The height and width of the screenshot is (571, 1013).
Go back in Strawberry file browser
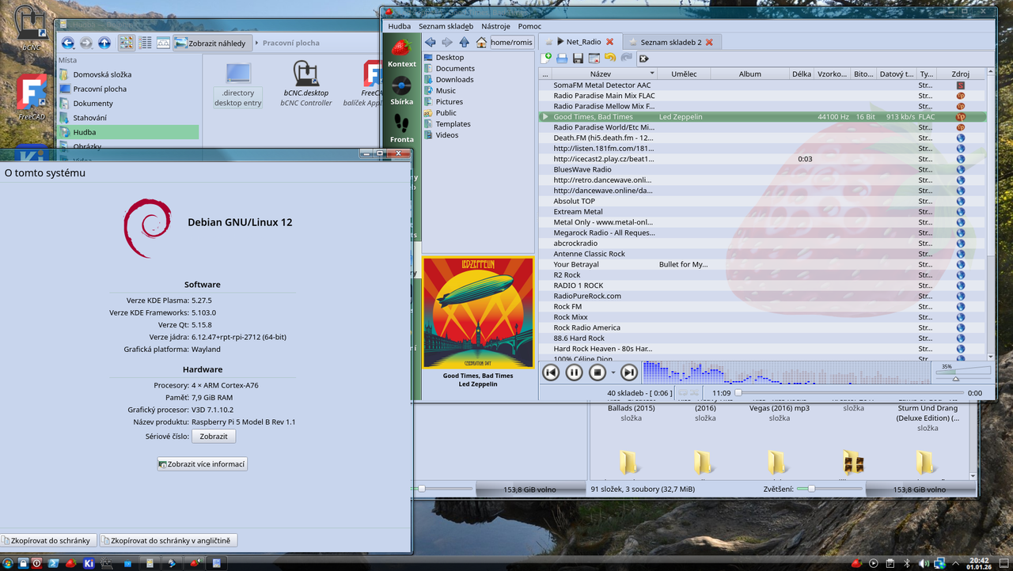[x=431, y=42]
